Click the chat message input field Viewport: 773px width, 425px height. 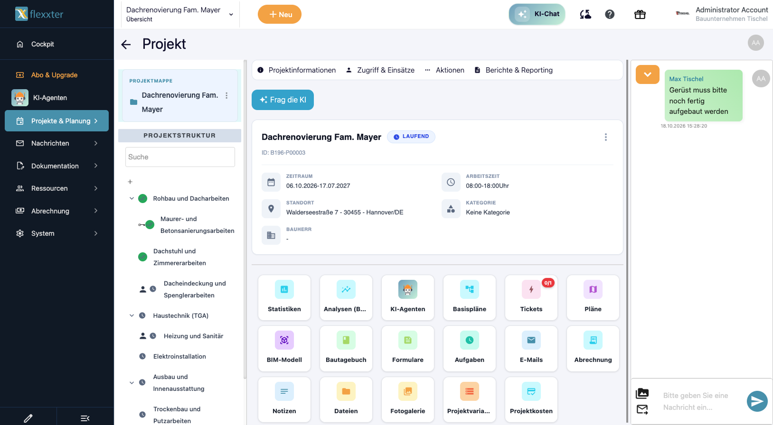[x=700, y=401]
